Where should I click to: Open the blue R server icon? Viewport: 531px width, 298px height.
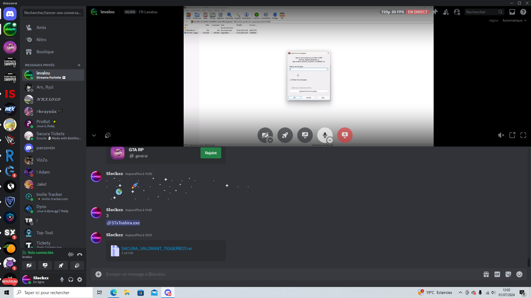click(x=10, y=156)
